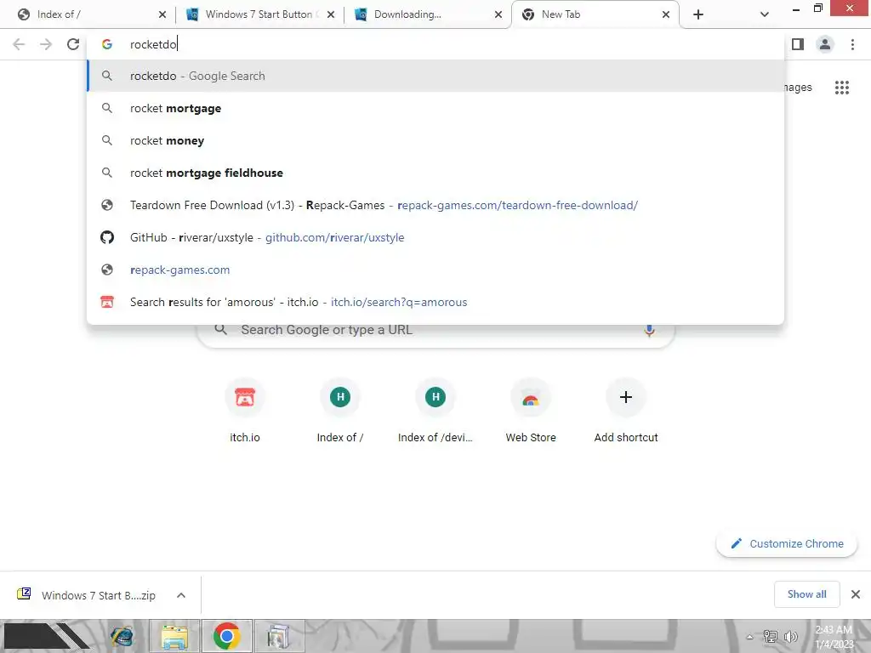The height and width of the screenshot is (653, 871).
Task: Select 'rocketdo - Google Search' suggestion
Action: 435,76
